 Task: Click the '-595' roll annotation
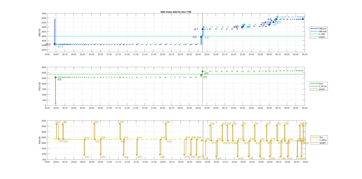tap(193, 157)
